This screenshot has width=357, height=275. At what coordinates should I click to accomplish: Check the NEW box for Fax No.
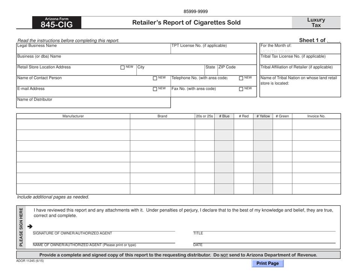tap(241, 89)
